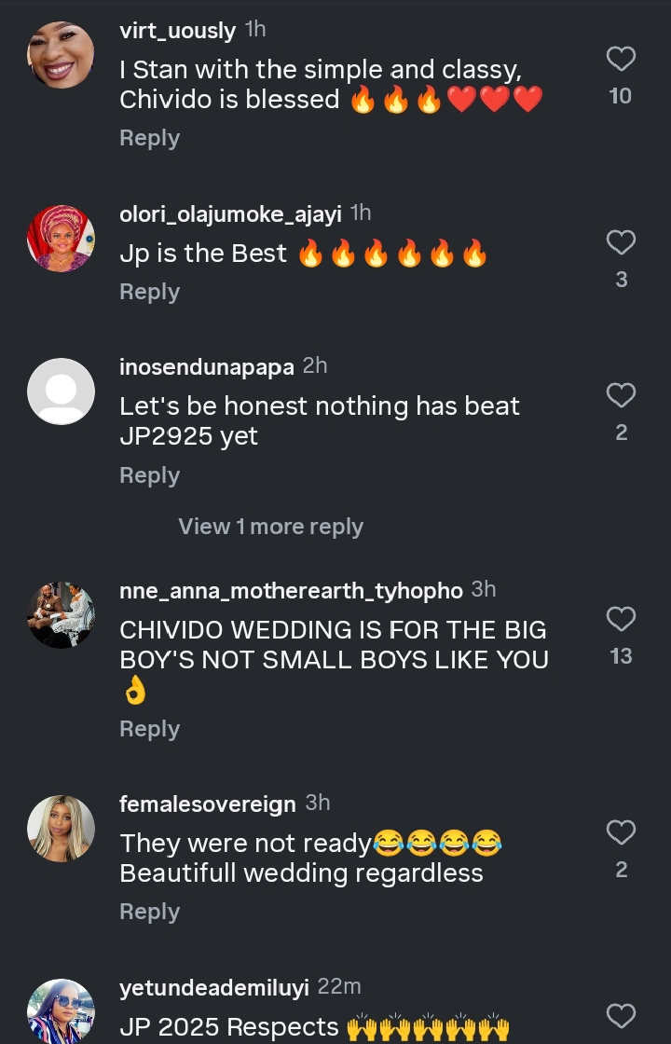
Task: Open nne_anna_motherearth_tyhopho's profile photo
Action: pyautogui.click(x=61, y=615)
